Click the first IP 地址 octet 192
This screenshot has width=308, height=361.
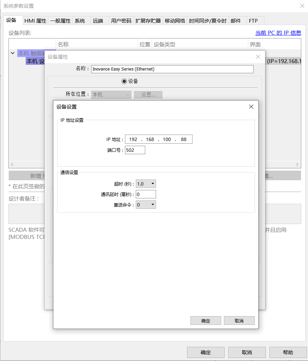point(133,139)
